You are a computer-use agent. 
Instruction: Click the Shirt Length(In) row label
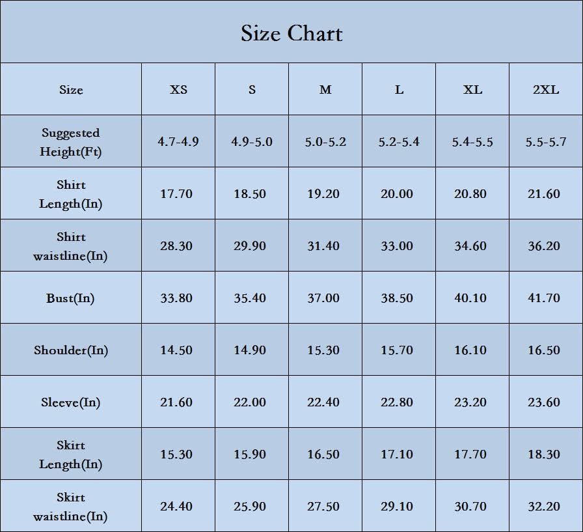tap(71, 194)
